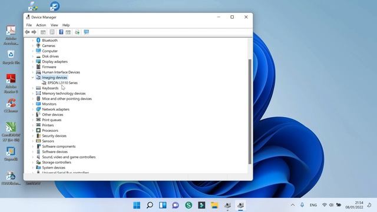Select the Other devices category
The width and height of the screenshot is (377, 212).
click(52, 115)
